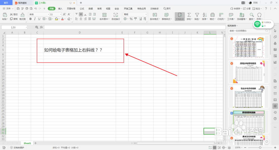Click the AutoSum (求和) sigma icon
This screenshot has width=279, height=150.
(x=189, y=15)
